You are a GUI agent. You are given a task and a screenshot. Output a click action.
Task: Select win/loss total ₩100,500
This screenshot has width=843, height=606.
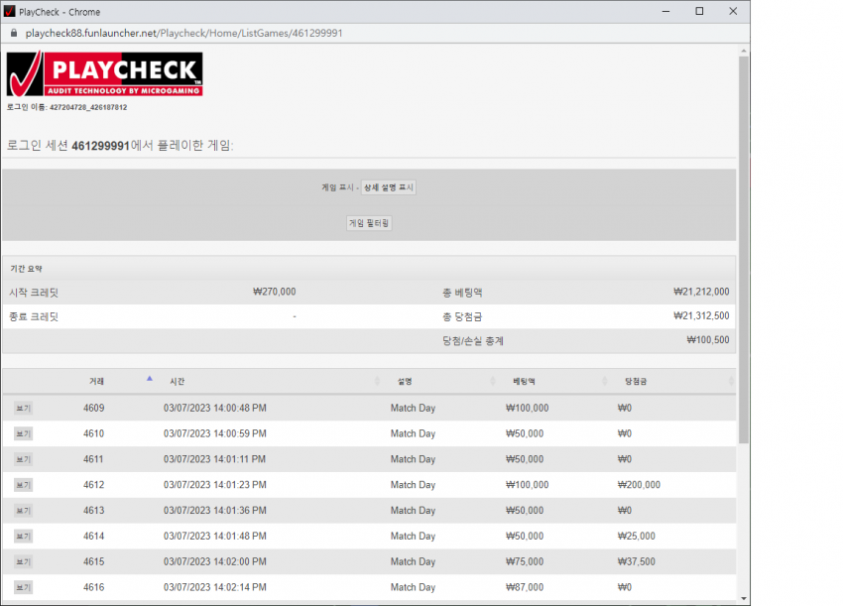[x=708, y=340]
